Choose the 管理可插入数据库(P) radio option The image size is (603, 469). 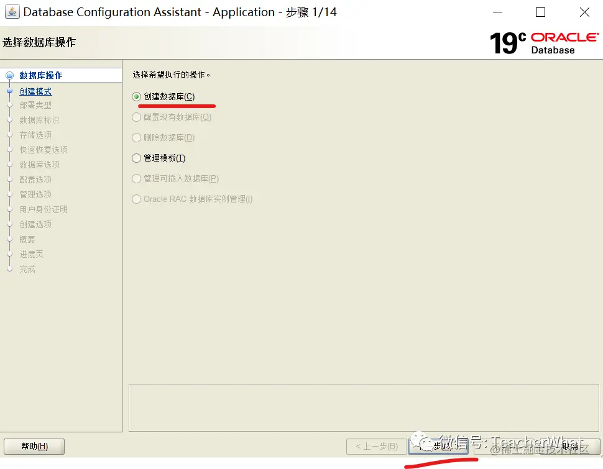point(136,179)
